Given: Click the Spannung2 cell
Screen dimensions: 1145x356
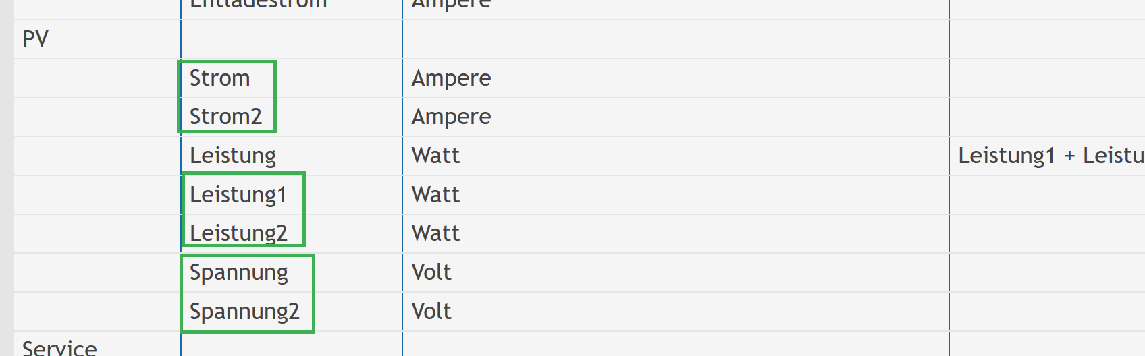Looking at the screenshot, I should pos(244,311).
